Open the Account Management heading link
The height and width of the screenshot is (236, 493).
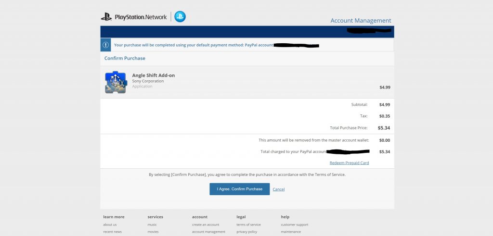point(361,20)
